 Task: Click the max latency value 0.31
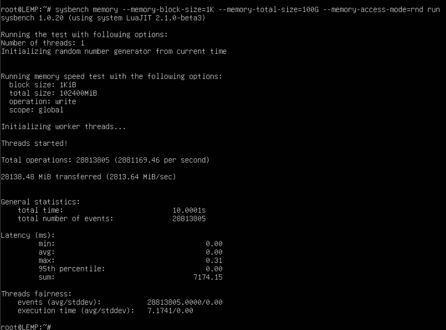tap(214, 261)
